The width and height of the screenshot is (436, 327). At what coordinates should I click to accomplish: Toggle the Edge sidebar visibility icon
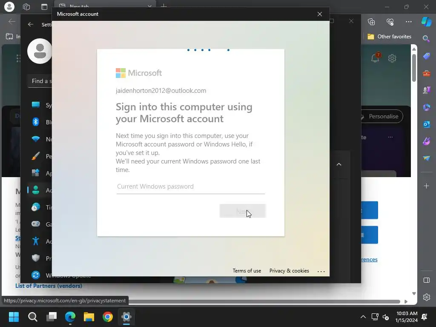tap(427, 280)
